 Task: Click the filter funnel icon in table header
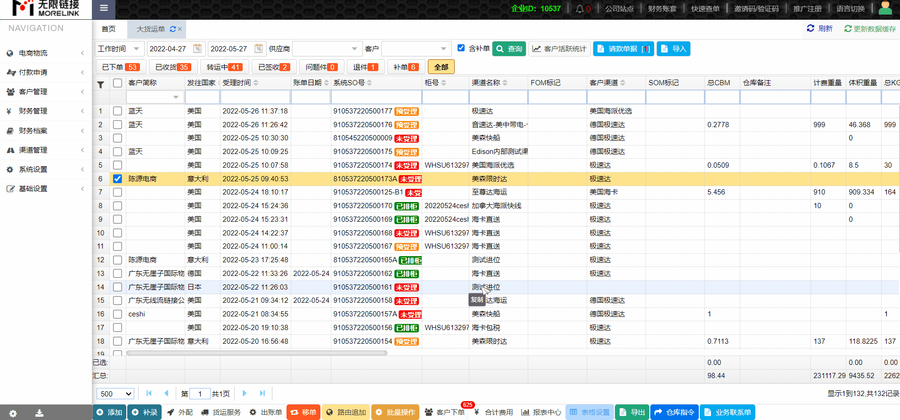pyautogui.click(x=100, y=85)
